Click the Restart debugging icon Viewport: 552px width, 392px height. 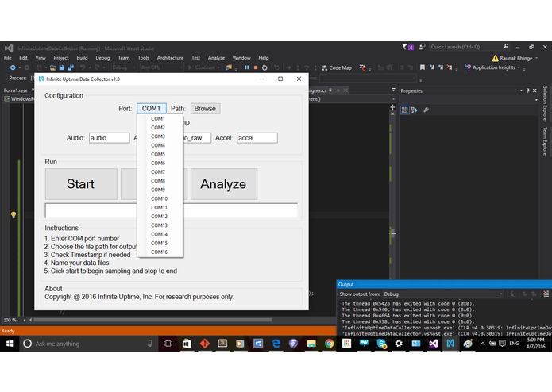coord(264,67)
